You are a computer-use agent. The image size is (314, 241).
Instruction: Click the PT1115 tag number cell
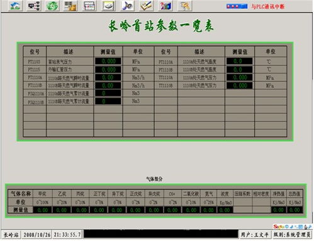coord(34,70)
